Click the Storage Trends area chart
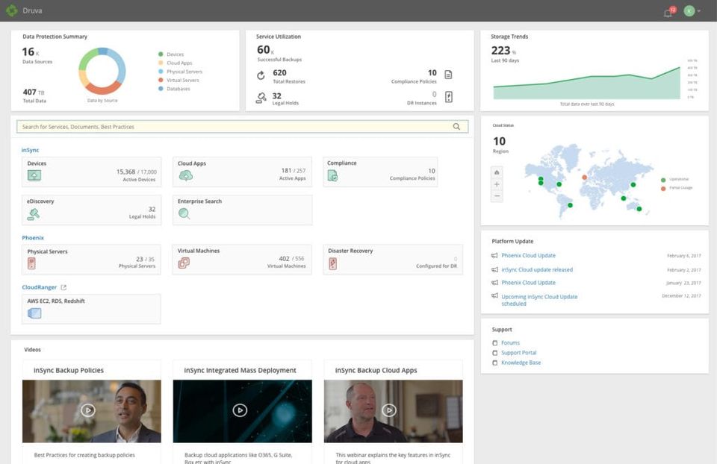This screenshot has height=464, width=717. (x=587, y=83)
